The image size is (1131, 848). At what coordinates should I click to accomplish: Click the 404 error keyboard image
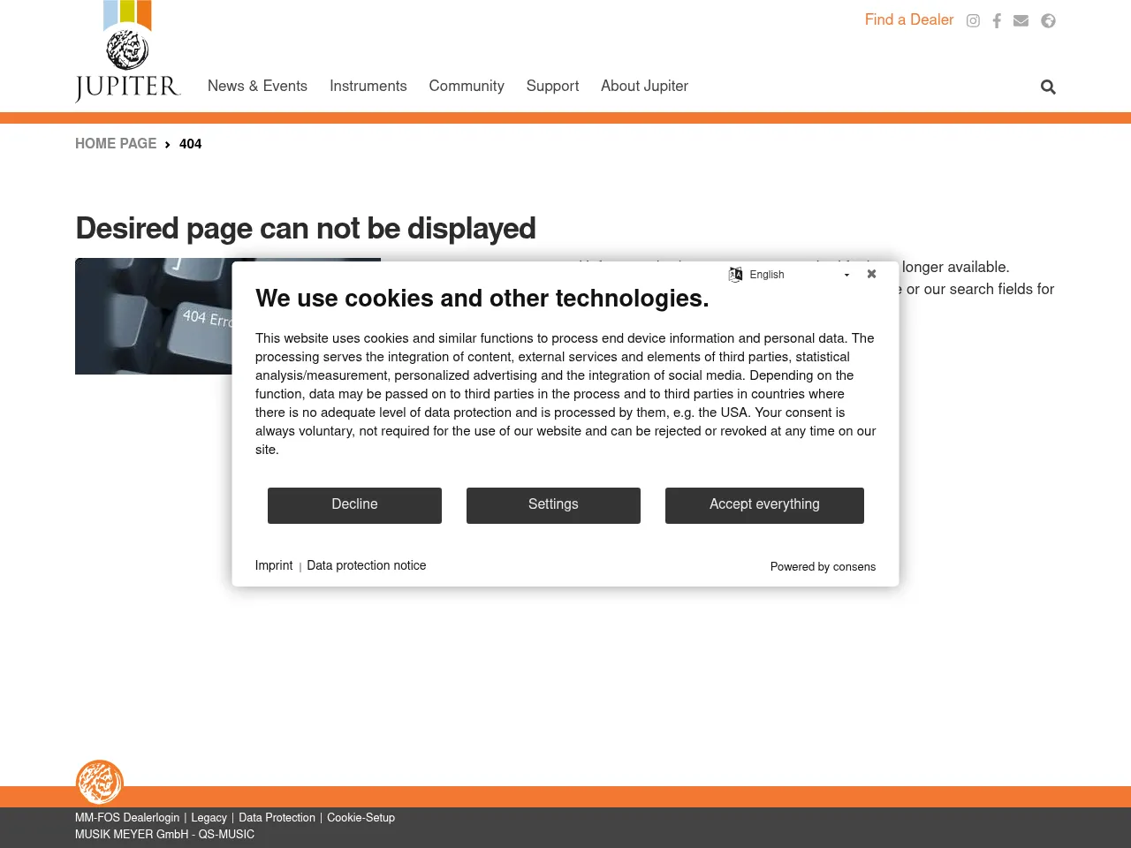tap(152, 316)
